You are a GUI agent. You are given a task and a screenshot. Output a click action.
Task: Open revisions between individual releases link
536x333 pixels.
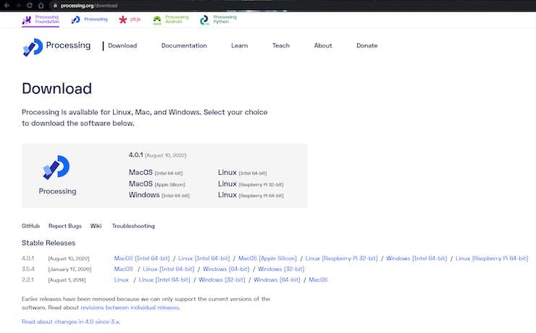130,308
